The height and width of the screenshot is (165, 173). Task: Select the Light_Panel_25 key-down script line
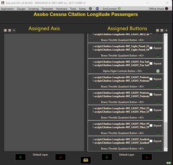point(121,46)
